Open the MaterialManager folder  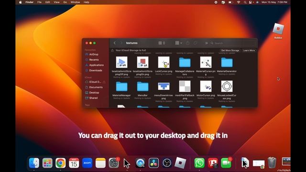pos(121,86)
